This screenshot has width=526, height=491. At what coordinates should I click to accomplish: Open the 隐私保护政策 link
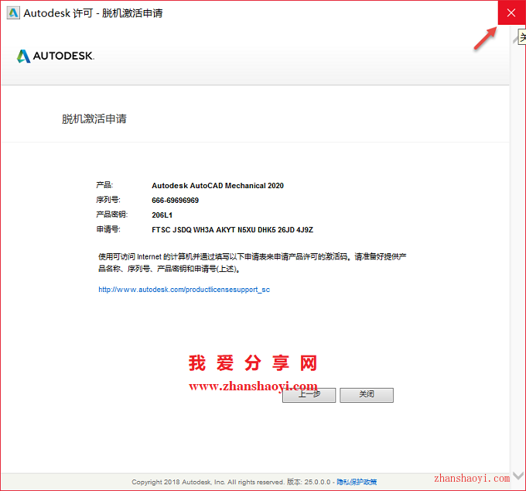(357, 482)
